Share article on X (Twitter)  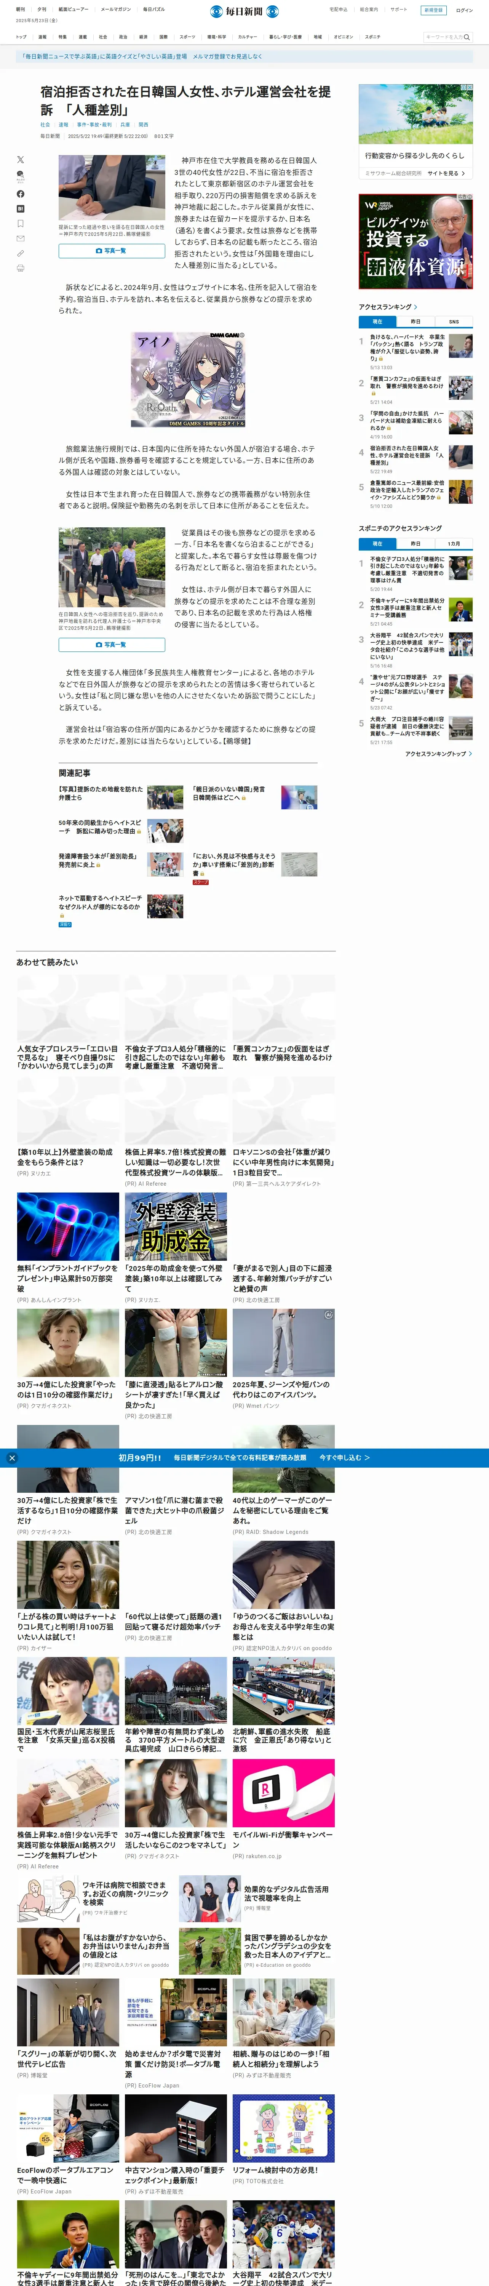21,160
